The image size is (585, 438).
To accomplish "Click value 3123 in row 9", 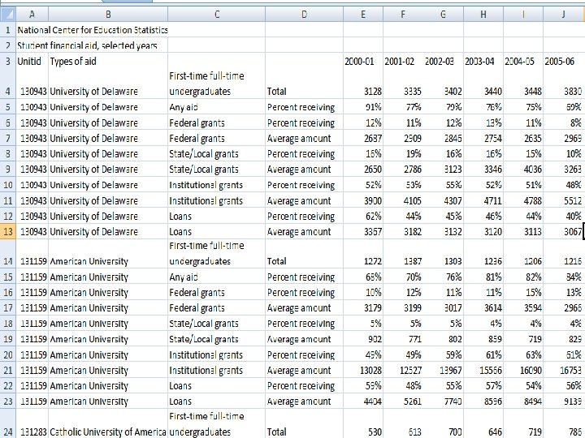I will point(453,170).
